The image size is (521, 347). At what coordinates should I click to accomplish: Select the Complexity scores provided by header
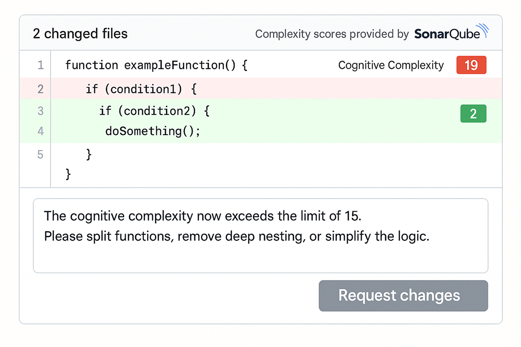(332, 33)
